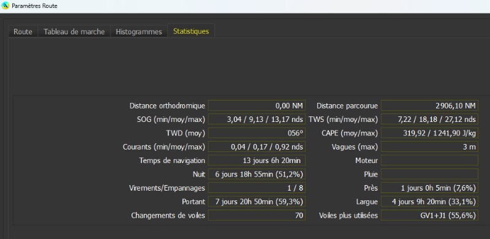Switch to the Route tab

click(23, 32)
